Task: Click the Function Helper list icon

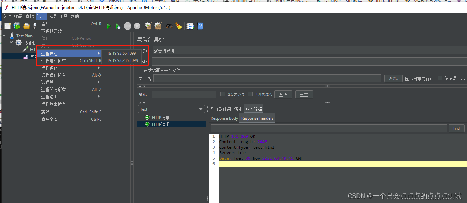Action: pos(190,26)
